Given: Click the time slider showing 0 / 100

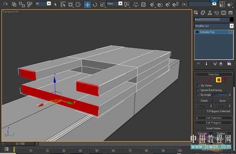Looking at the screenshot, I should pyautogui.click(x=20, y=143).
